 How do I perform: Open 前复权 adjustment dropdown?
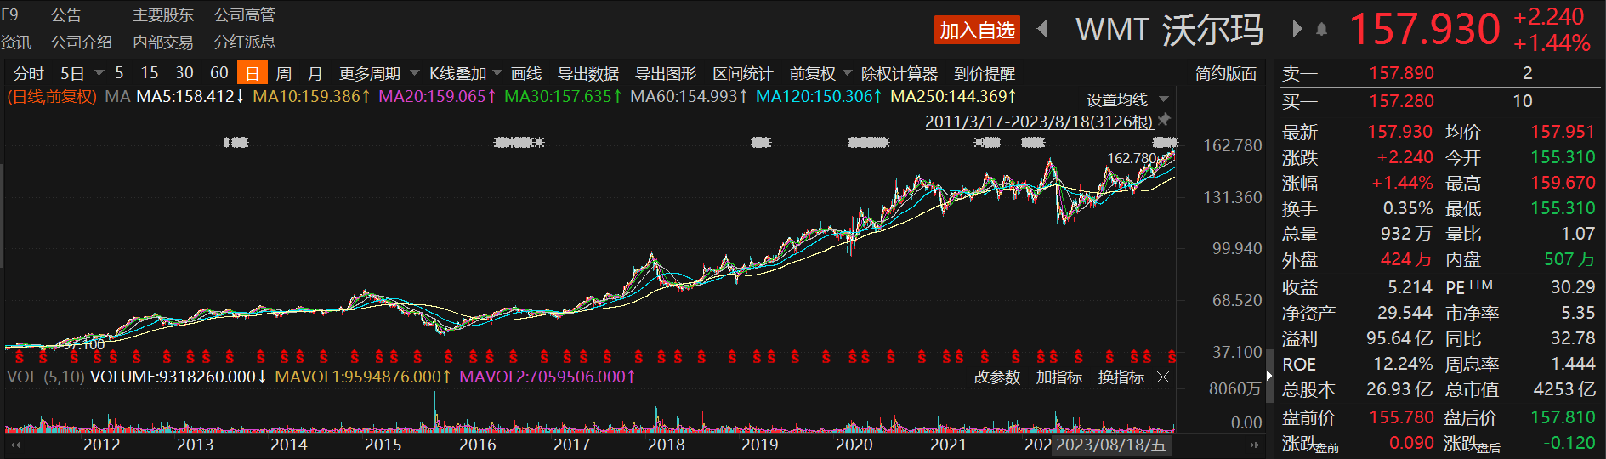pyautogui.click(x=847, y=72)
